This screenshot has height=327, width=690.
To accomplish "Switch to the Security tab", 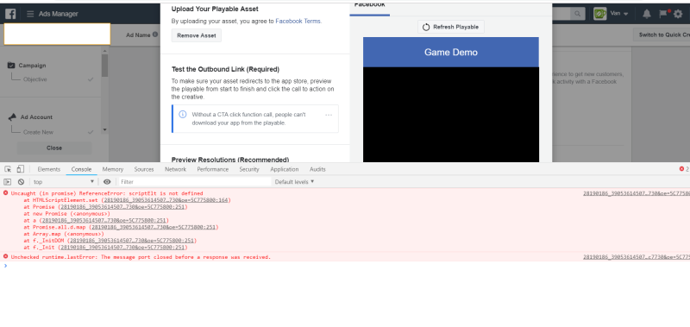I will pos(249,169).
